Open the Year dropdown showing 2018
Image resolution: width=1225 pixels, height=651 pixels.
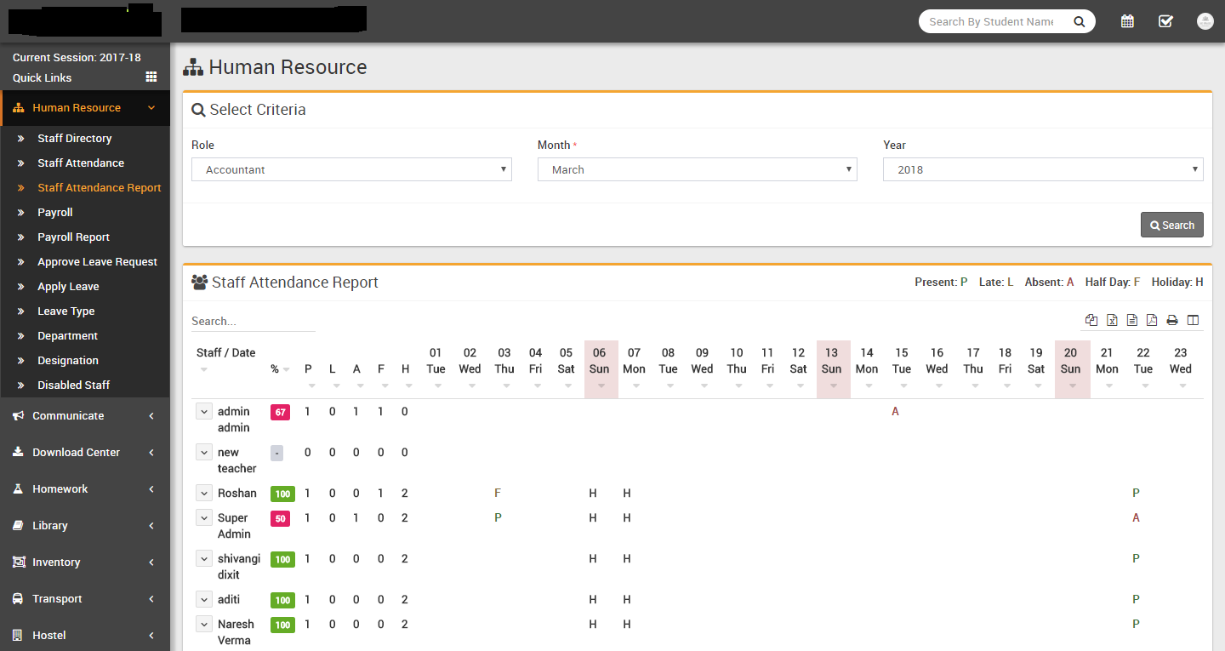click(1043, 169)
